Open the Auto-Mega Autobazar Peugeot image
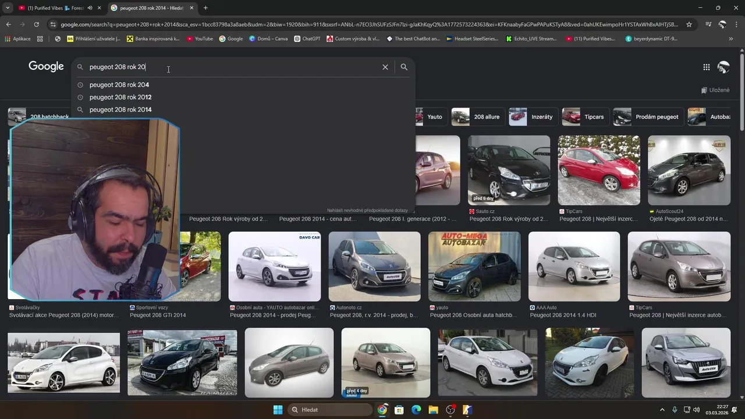This screenshot has width=745, height=419. (474, 267)
